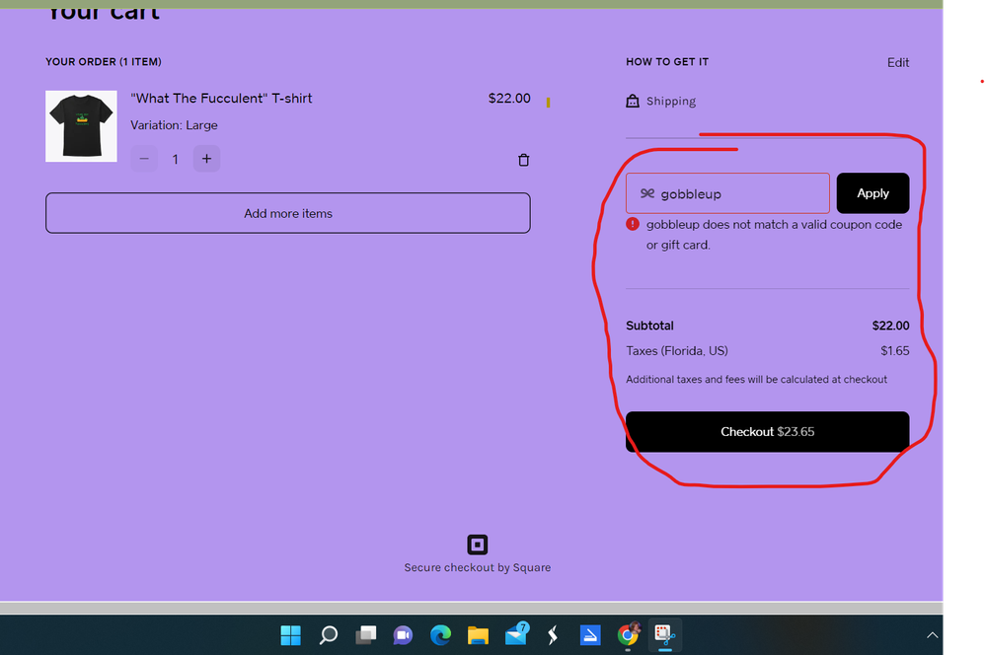Open File Explorer from the taskbar

[x=478, y=634]
